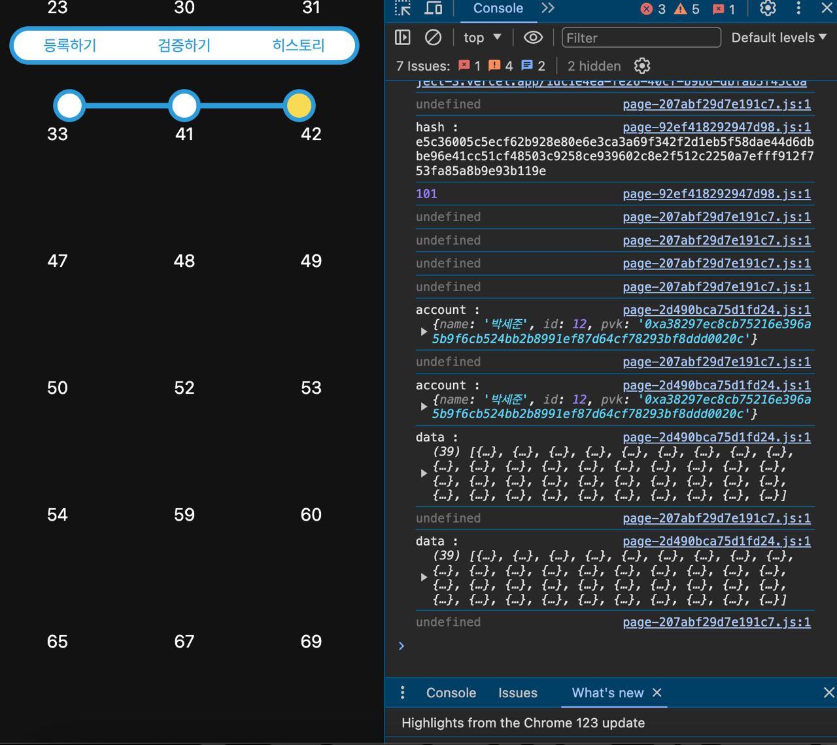Switch to drawer Issues tab
The width and height of the screenshot is (837, 745).
click(x=518, y=693)
